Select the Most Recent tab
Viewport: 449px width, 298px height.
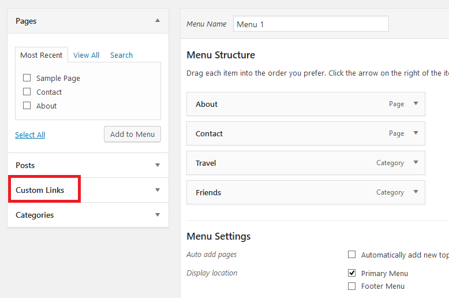pos(42,55)
